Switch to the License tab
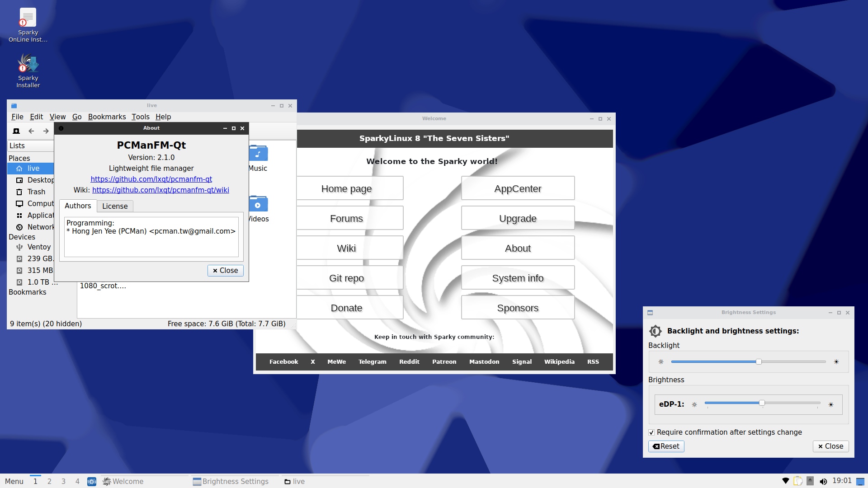The height and width of the screenshot is (488, 868). [115, 206]
